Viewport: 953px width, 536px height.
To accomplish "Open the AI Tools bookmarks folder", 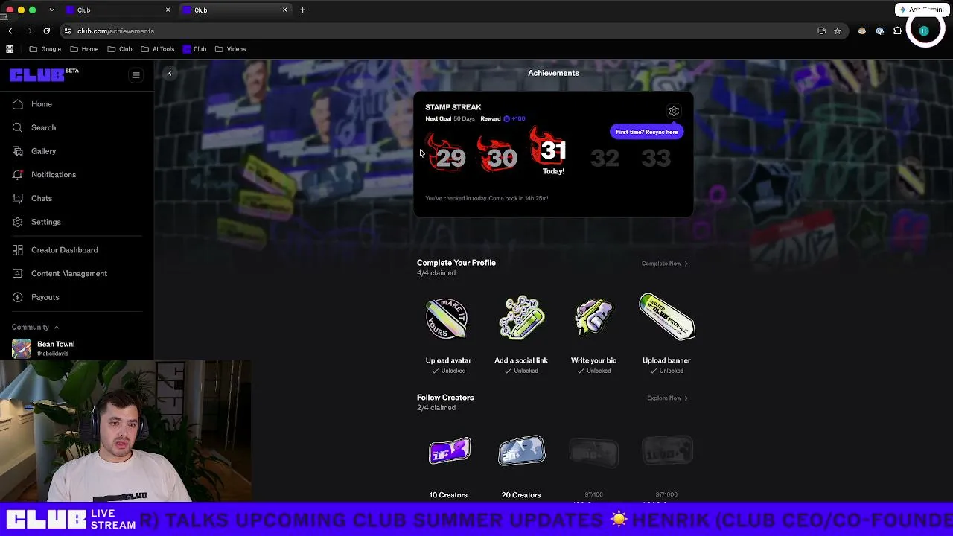I will coord(157,49).
